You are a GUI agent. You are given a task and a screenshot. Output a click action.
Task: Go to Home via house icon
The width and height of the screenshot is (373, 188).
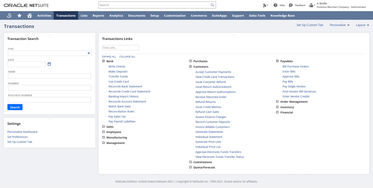pyautogui.click(x=30, y=16)
